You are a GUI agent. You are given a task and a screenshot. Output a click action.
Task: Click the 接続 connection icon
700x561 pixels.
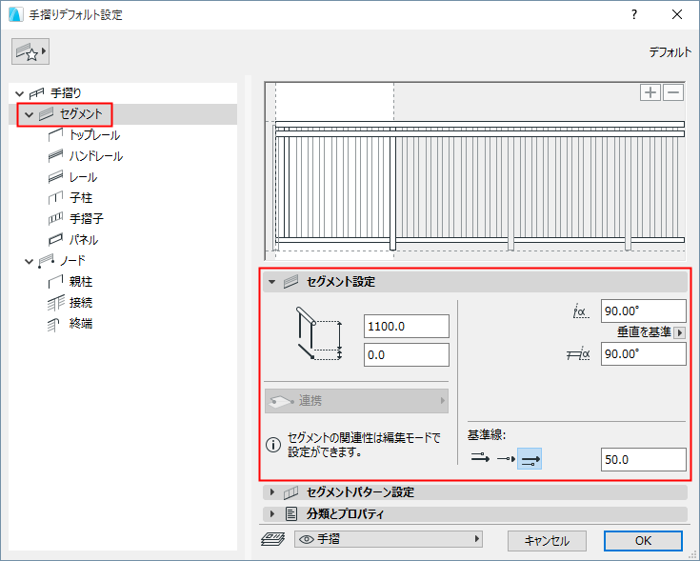[x=56, y=303]
